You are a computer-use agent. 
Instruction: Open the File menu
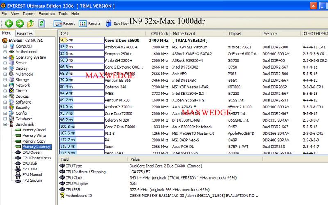(4, 14)
